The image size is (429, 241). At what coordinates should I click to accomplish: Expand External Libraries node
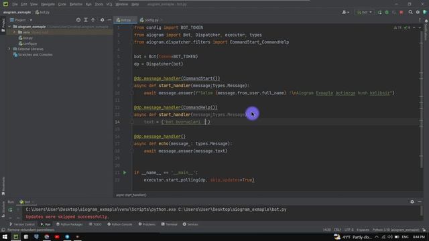[x=9, y=49]
